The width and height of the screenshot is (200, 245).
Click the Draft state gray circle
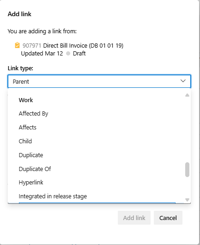68,54
